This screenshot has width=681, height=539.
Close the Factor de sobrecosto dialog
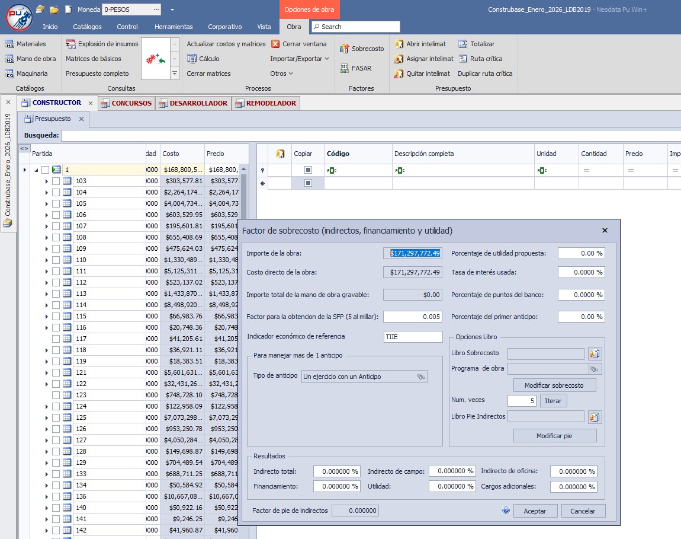pyautogui.click(x=605, y=231)
